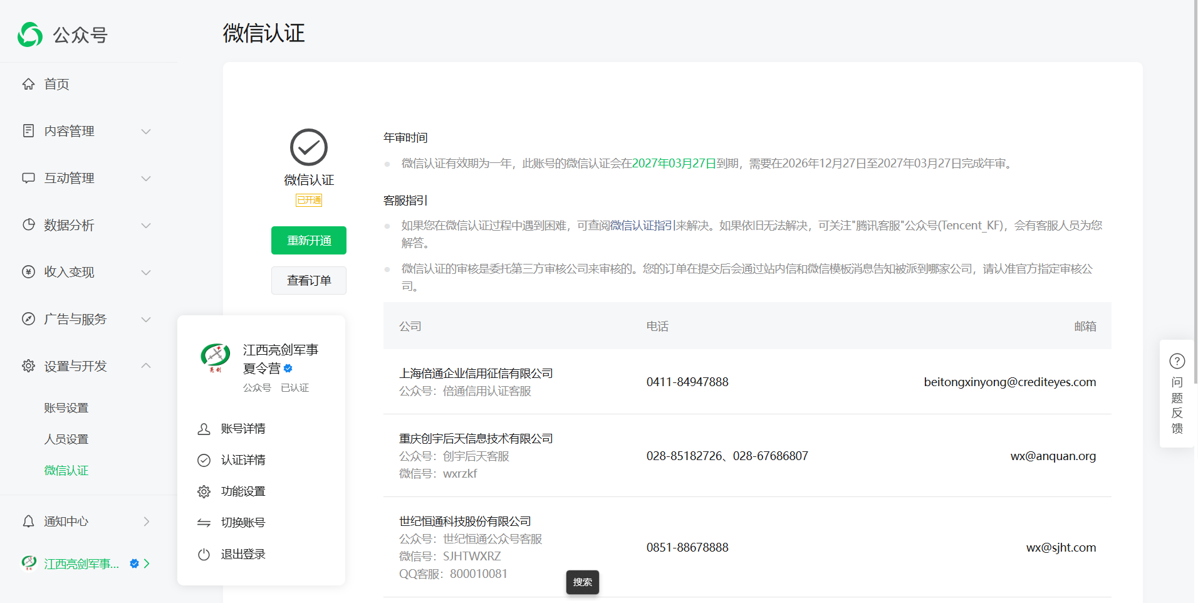The image size is (1198, 603).
Task: Click the 搜索 tooltip button
Action: (583, 582)
